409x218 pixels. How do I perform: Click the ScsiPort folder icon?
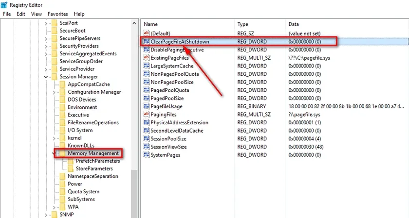[x=54, y=23]
